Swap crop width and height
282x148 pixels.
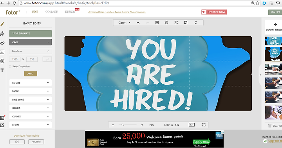47,59
